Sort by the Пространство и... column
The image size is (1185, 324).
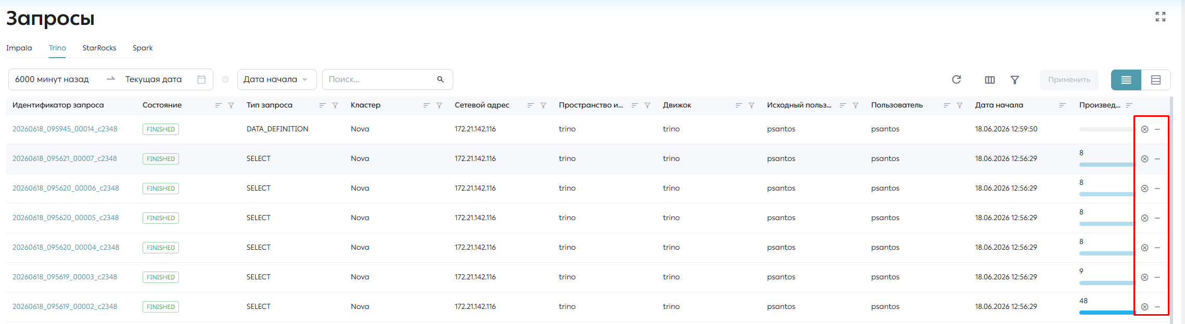click(634, 105)
